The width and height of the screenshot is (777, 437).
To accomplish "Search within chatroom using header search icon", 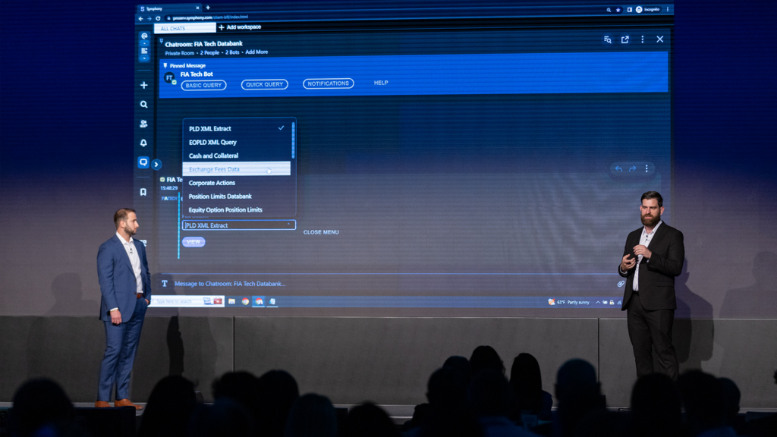I will click(x=608, y=39).
